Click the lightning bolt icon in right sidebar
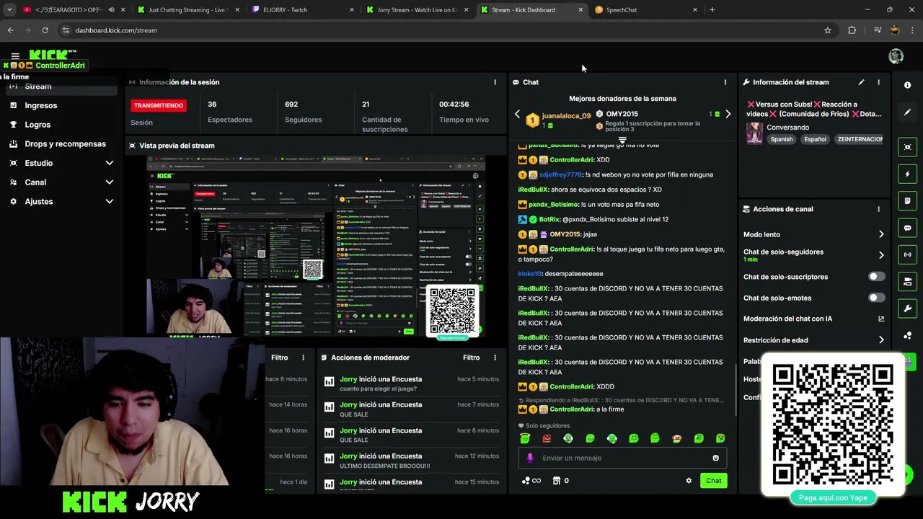The height and width of the screenshot is (519, 923). [x=907, y=174]
